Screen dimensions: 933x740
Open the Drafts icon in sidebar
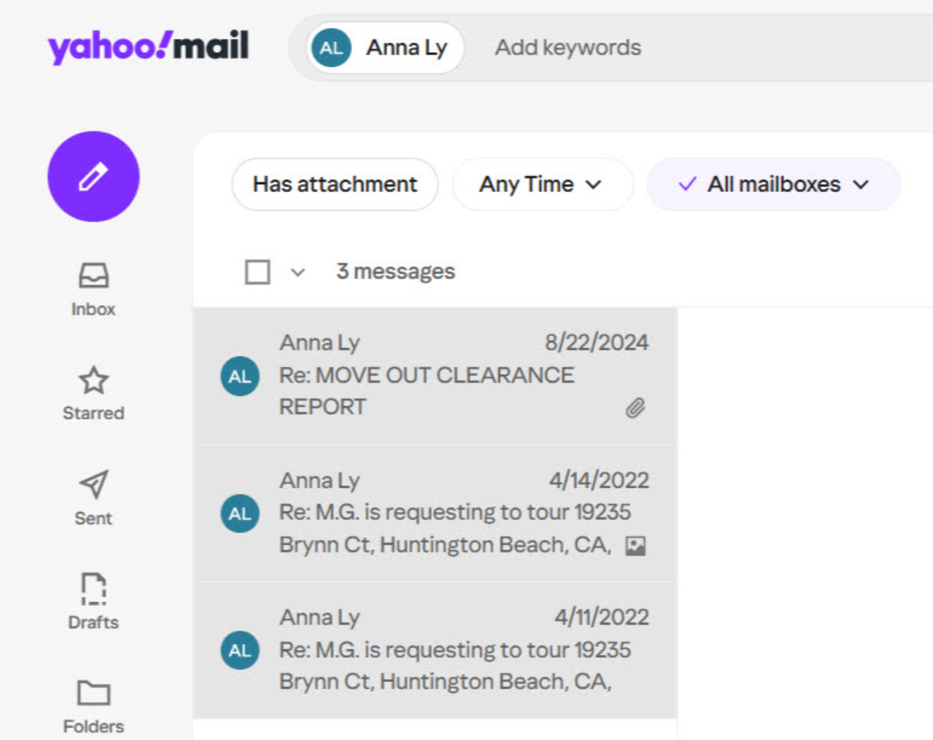93,589
